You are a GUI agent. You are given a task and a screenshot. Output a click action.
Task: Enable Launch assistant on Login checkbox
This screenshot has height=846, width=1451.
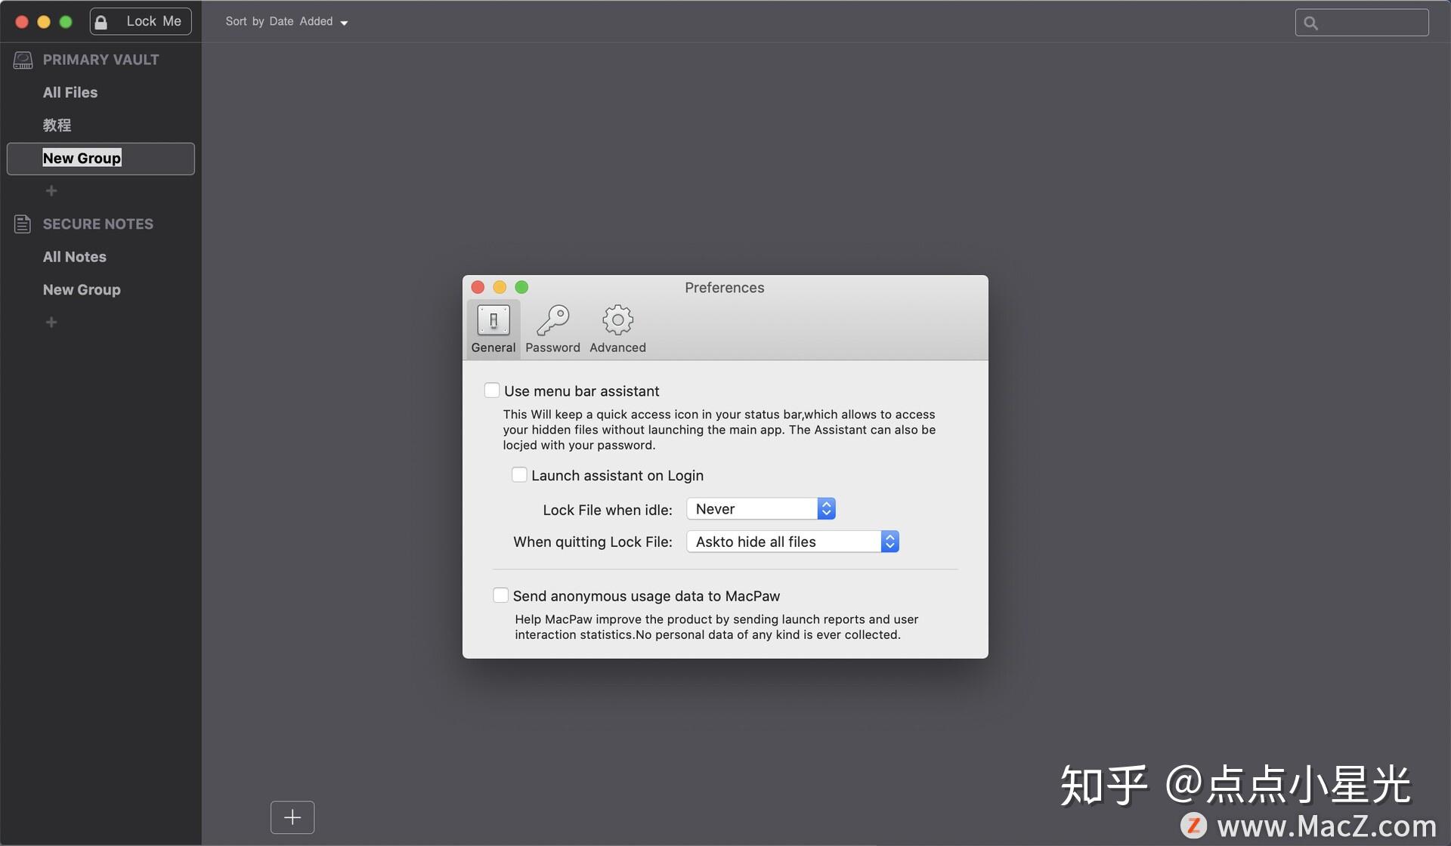[x=519, y=475]
